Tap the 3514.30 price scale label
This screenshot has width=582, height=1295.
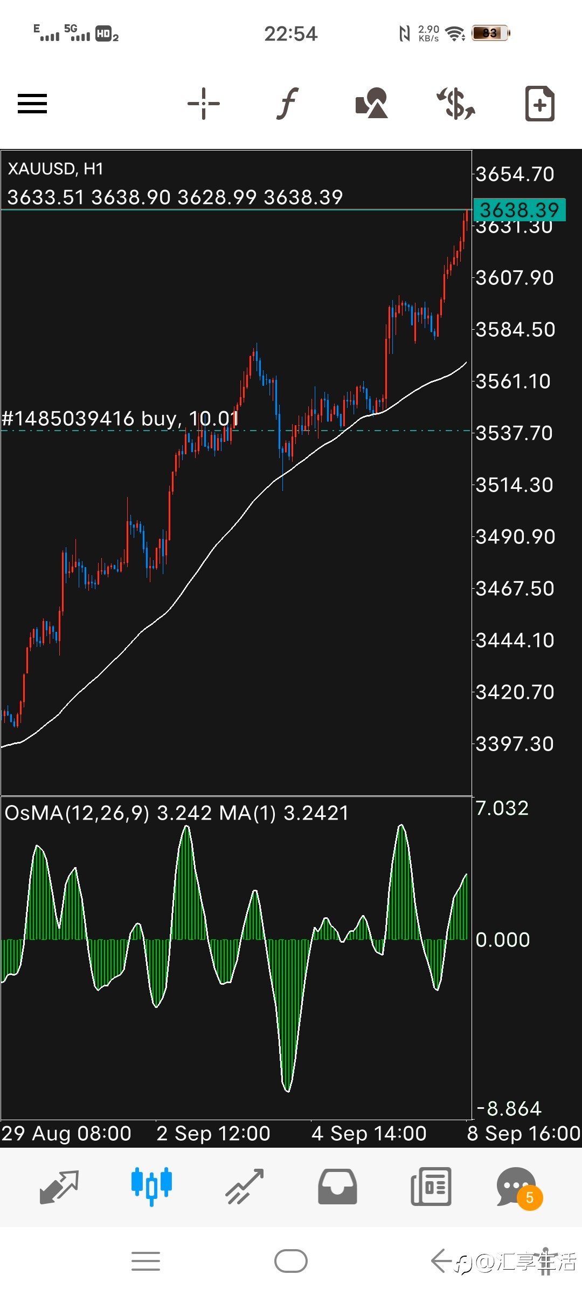point(514,485)
